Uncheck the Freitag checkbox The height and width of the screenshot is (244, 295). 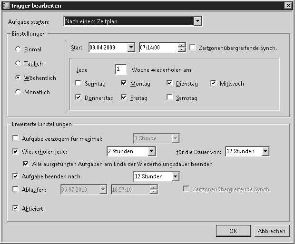(124, 97)
